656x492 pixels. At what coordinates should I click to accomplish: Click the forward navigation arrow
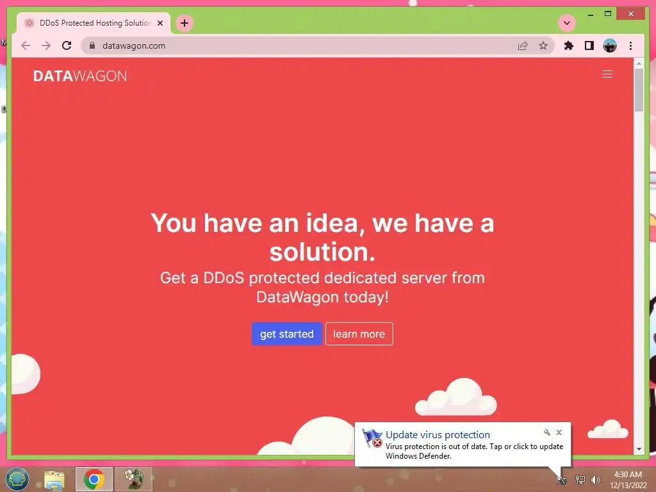(46, 45)
